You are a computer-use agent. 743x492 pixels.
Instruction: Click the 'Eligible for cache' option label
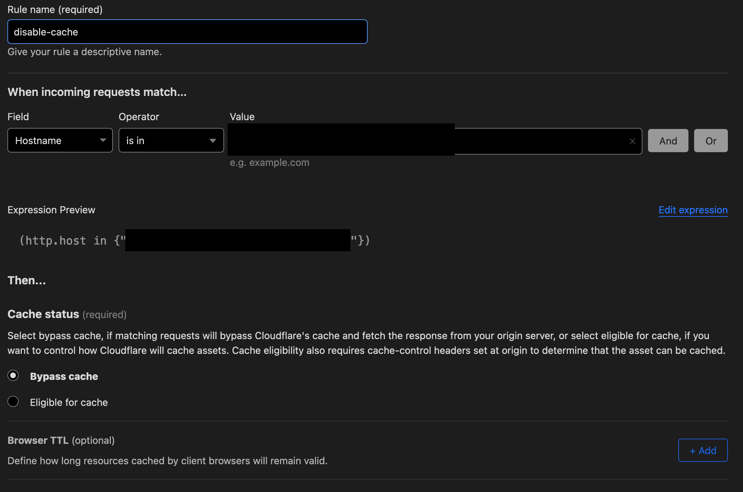click(69, 402)
